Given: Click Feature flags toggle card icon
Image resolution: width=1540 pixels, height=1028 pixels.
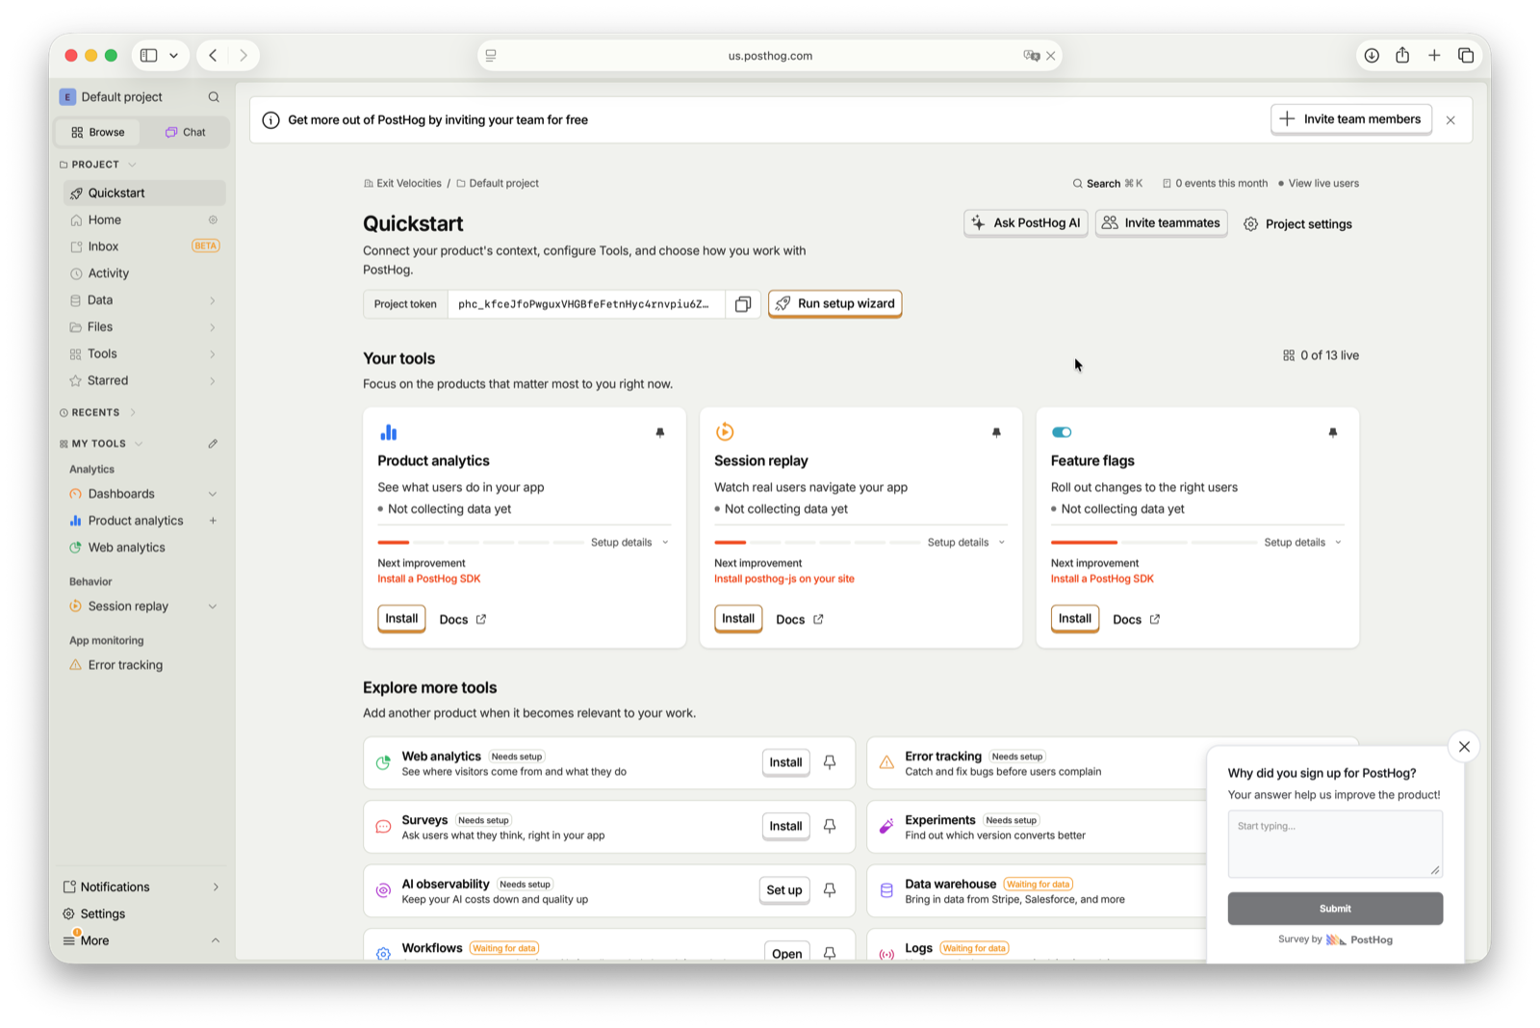Looking at the screenshot, I should [x=1062, y=432].
